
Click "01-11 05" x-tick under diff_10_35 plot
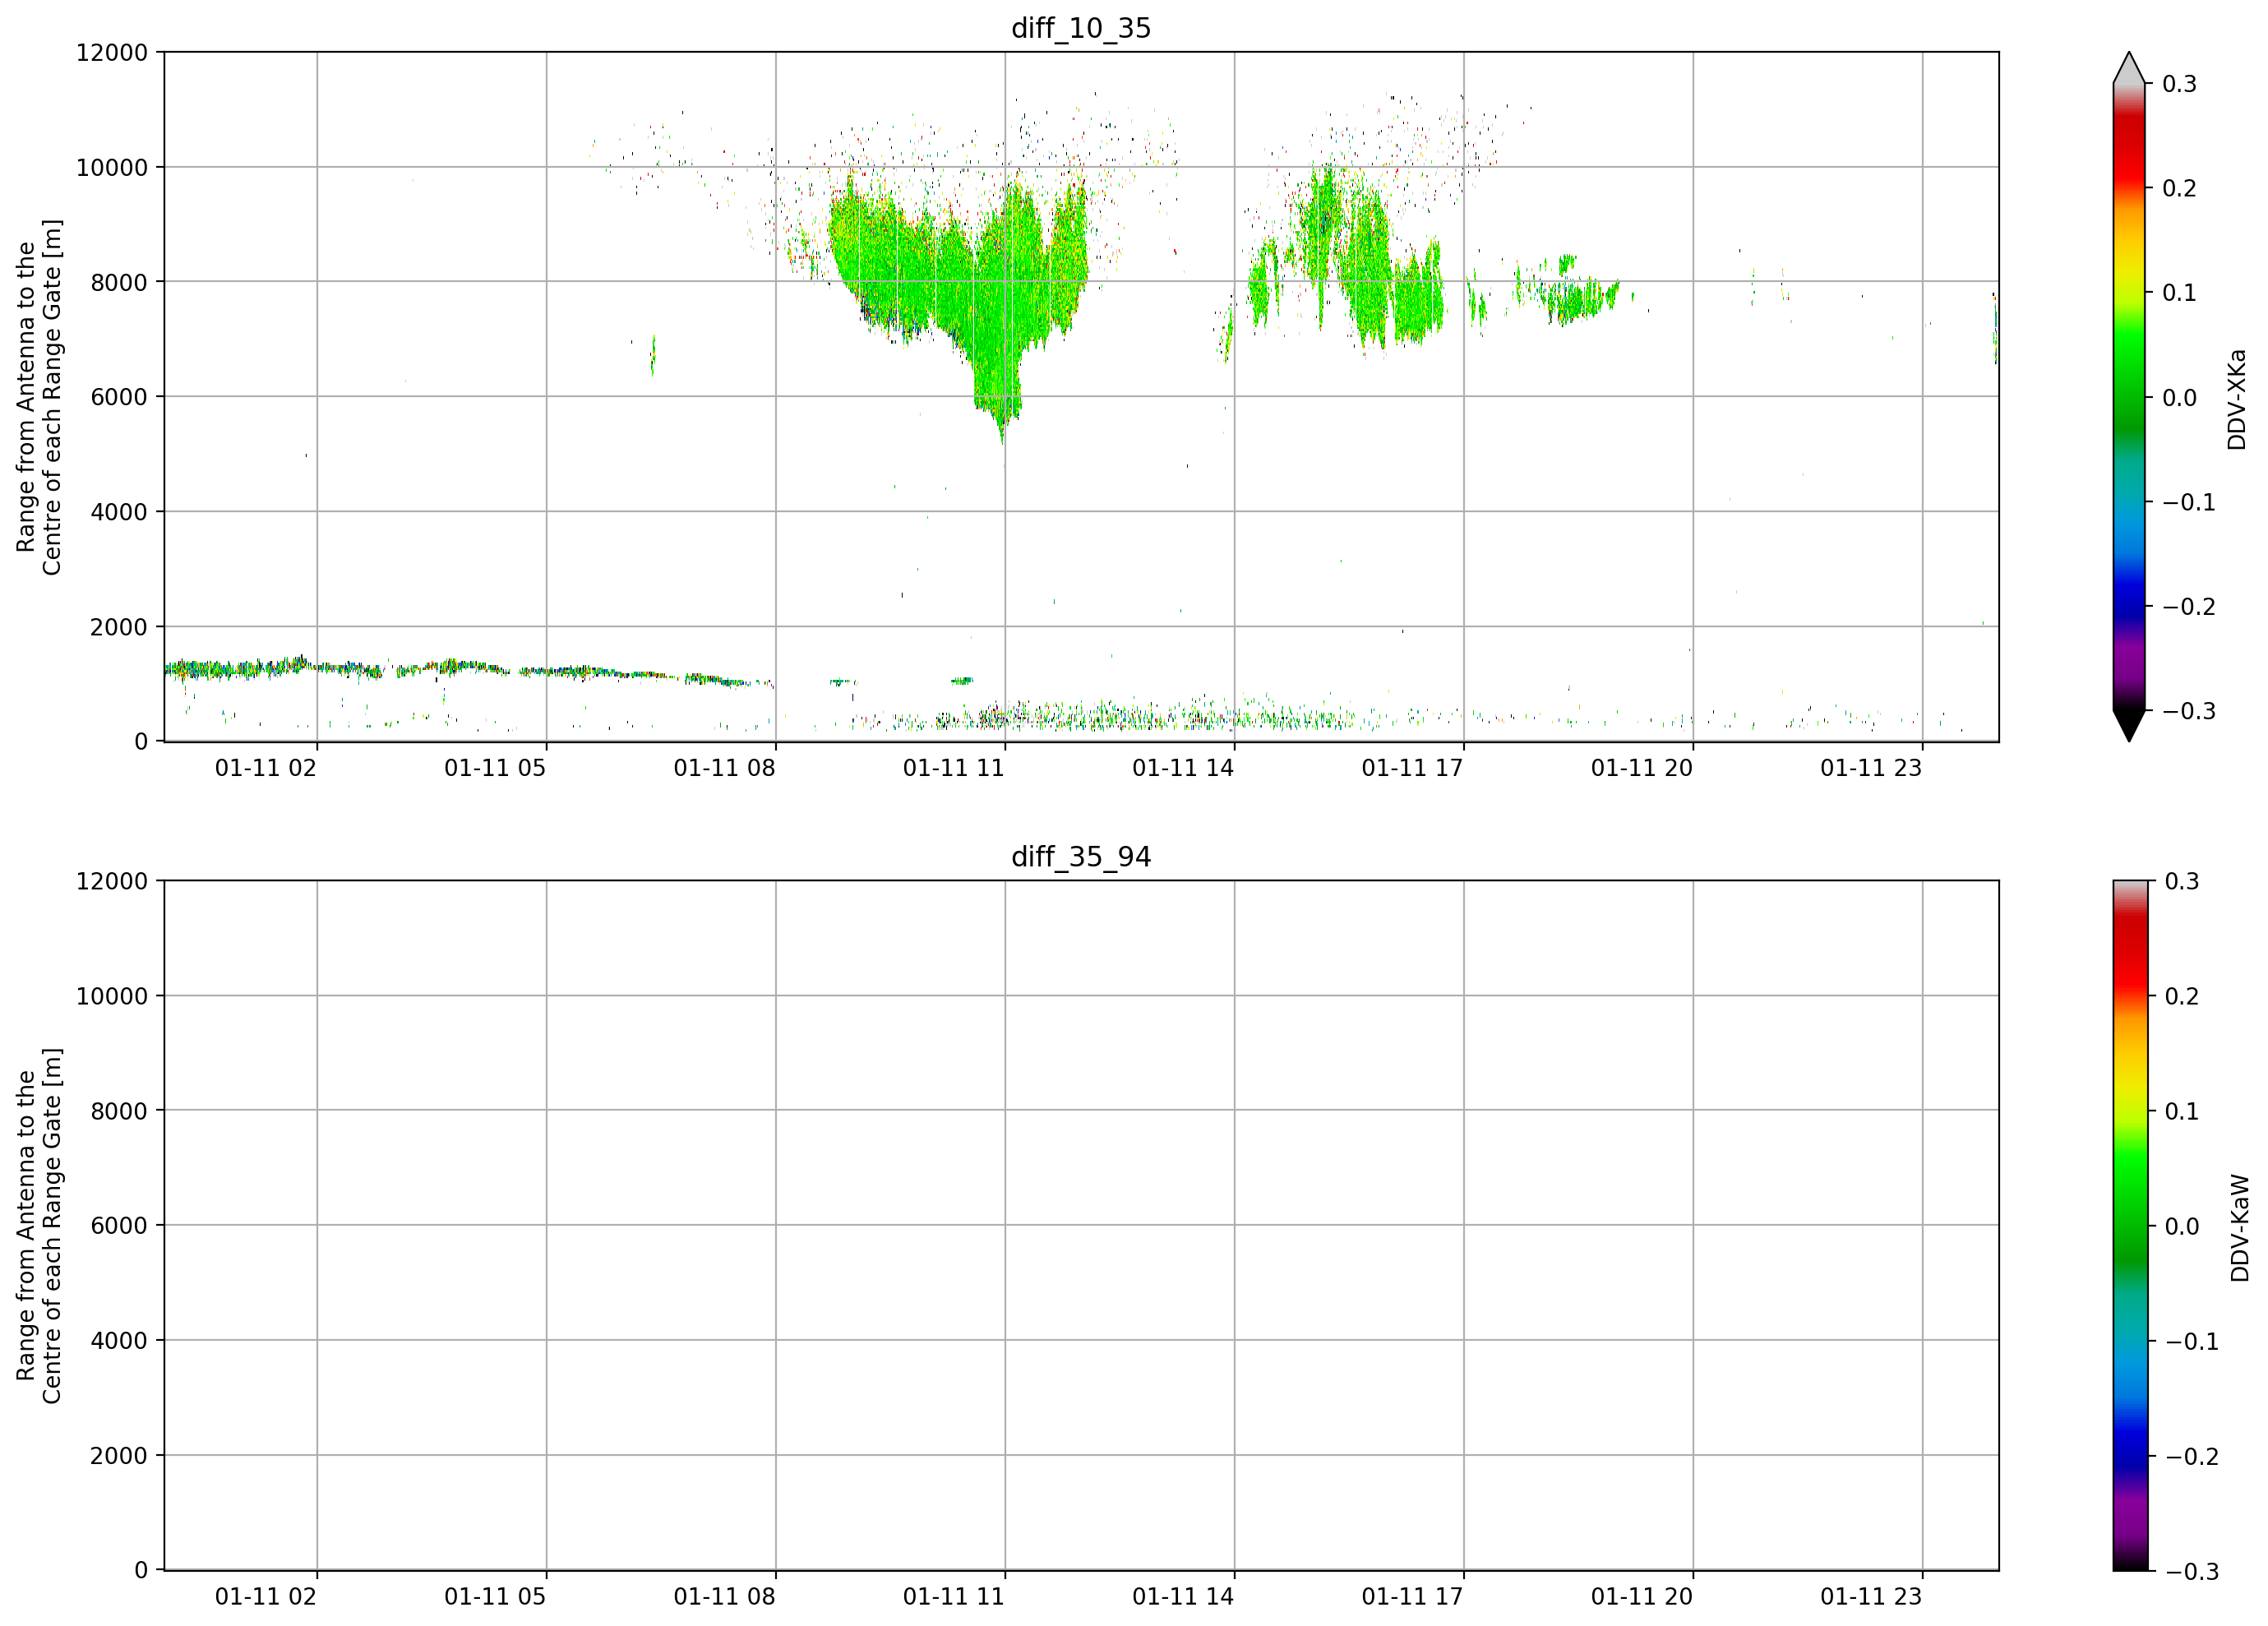click(495, 769)
